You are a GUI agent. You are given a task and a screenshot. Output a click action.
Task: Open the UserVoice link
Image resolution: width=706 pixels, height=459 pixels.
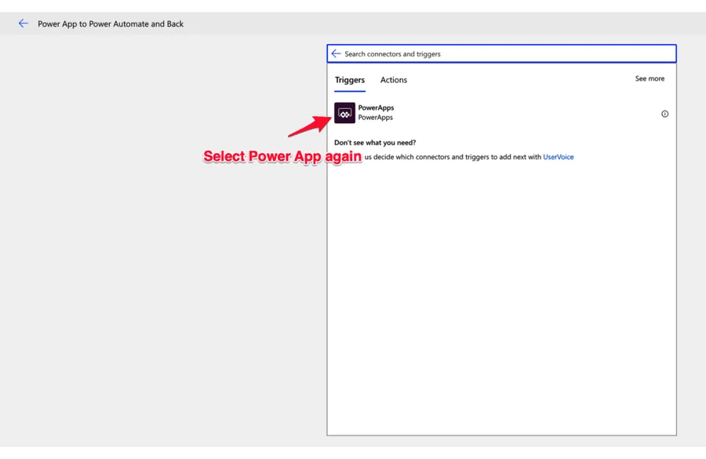558,157
